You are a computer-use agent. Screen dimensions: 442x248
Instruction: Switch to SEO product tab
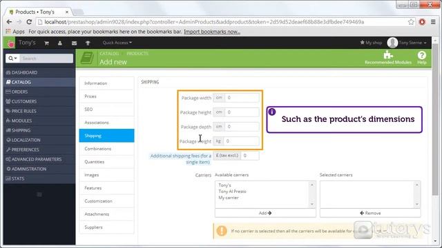coord(106,110)
